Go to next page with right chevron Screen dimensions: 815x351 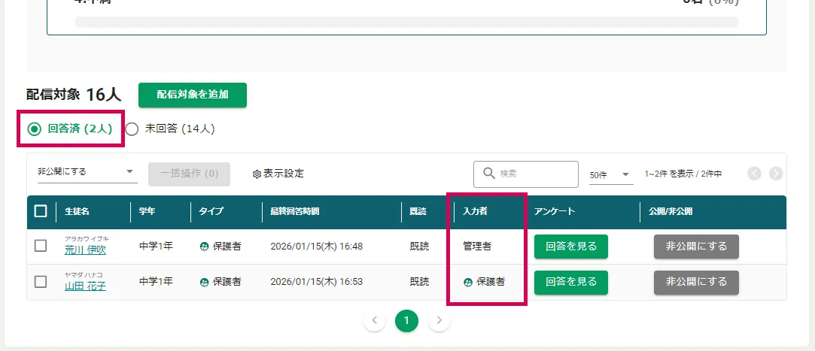(x=439, y=322)
